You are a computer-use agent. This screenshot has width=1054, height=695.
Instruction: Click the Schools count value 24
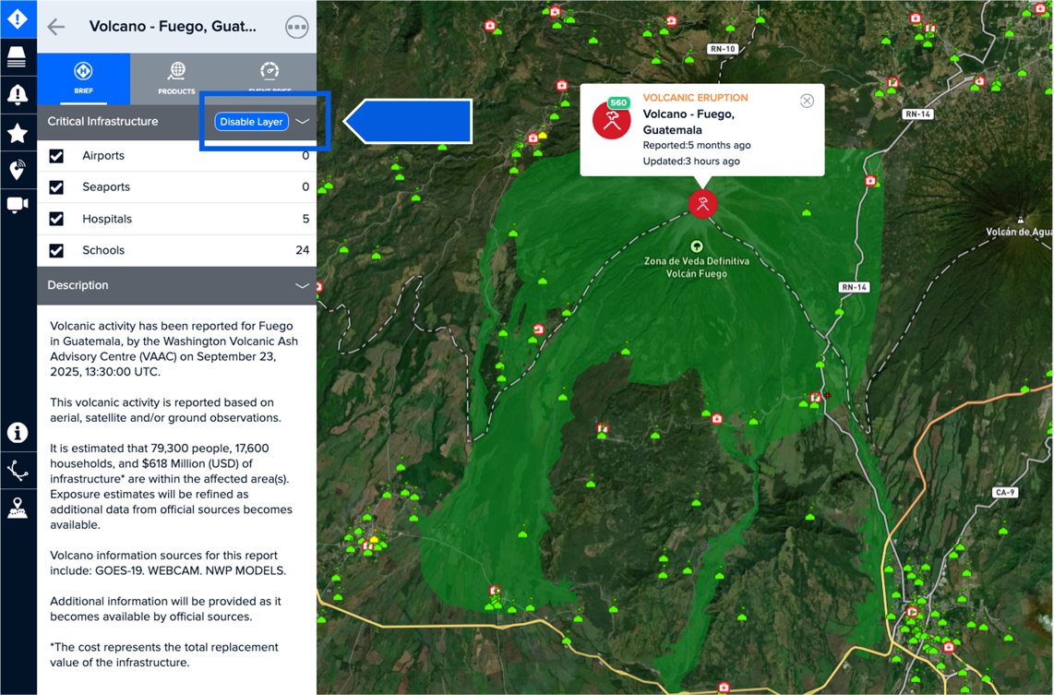pyautogui.click(x=303, y=251)
